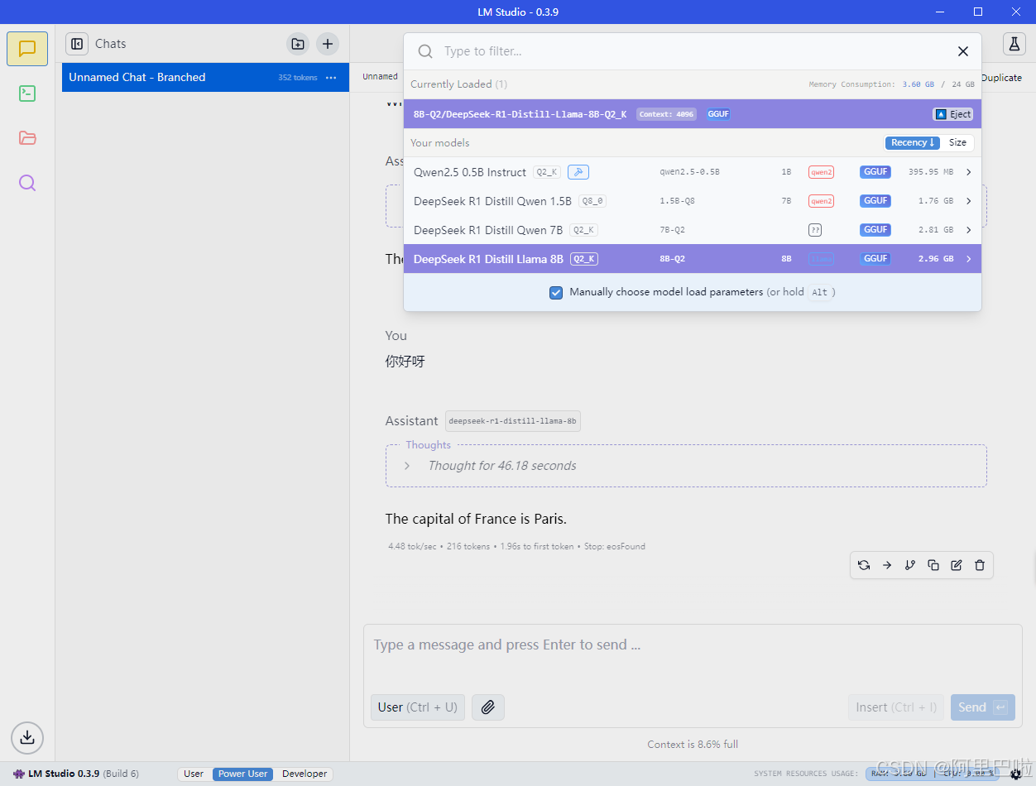Delete the assistant message
Viewport: 1036px width, 786px height.
980,565
